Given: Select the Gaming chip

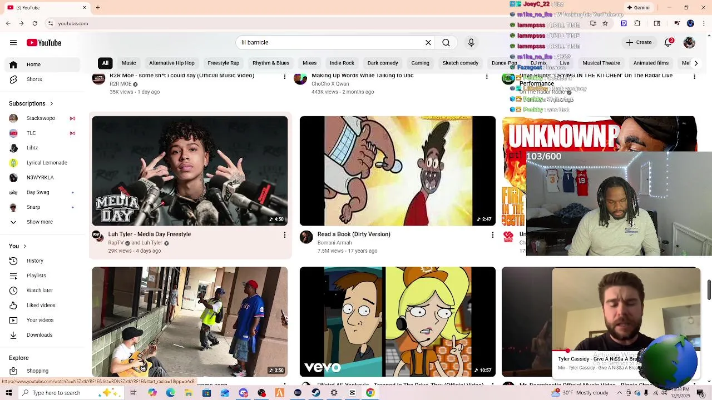Looking at the screenshot, I should (420, 63).
